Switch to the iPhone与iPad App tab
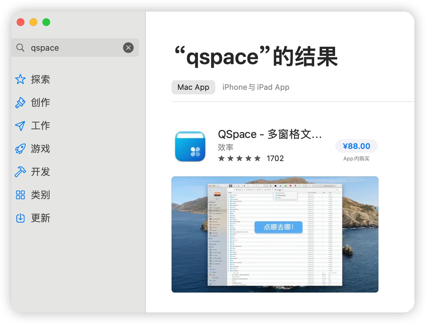The image size is (426, 324). tap(256, 87)
